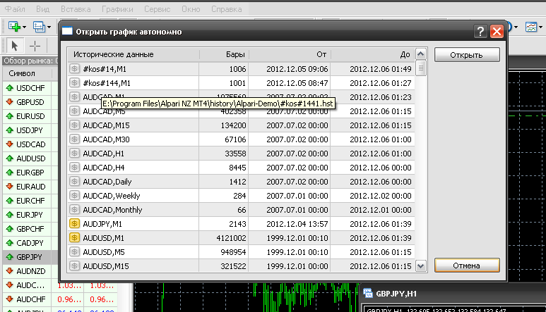
Task: Select the #kos#14,M1 history row icon
Action: coord(74,69)
